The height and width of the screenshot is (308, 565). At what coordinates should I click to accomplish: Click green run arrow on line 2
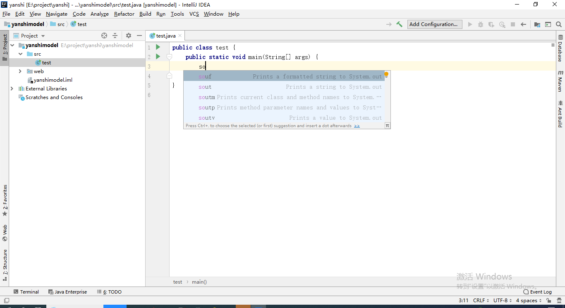tap(158, 57)
